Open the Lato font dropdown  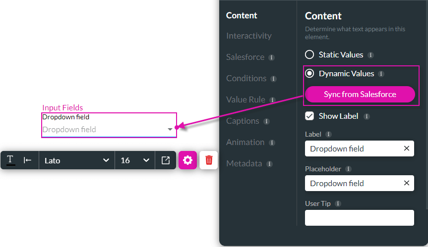pos(77,160)
